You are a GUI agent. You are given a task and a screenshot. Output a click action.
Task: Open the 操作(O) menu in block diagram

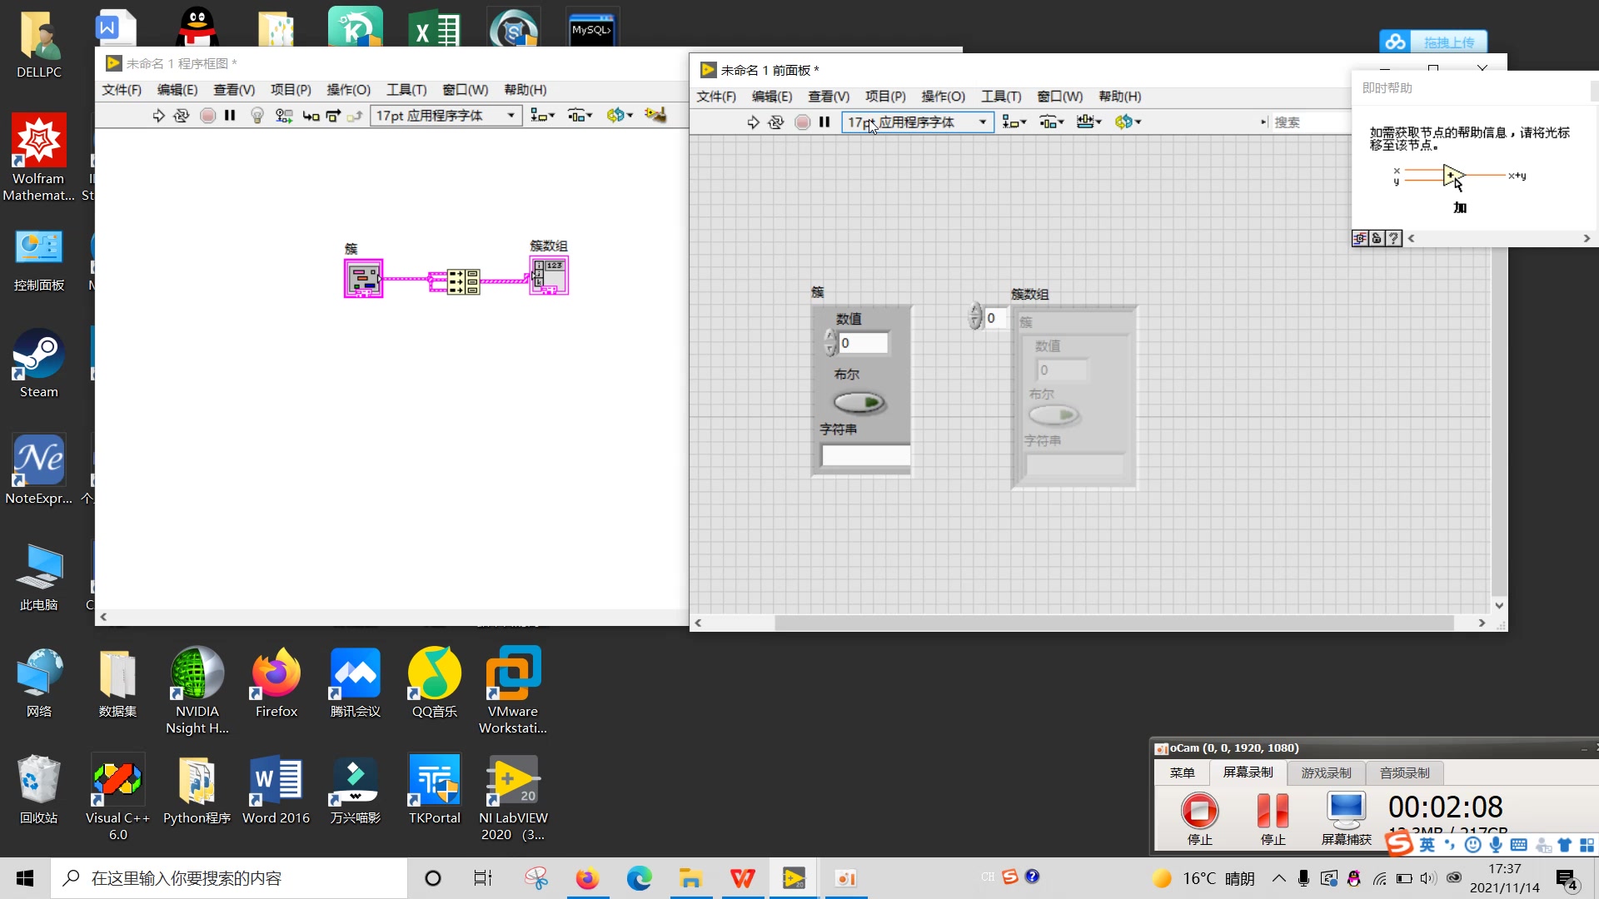pyautogui.click(x=347, y=89)
